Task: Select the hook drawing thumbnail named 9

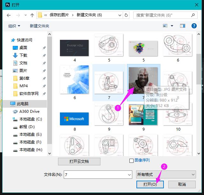Action: point(109,114)
